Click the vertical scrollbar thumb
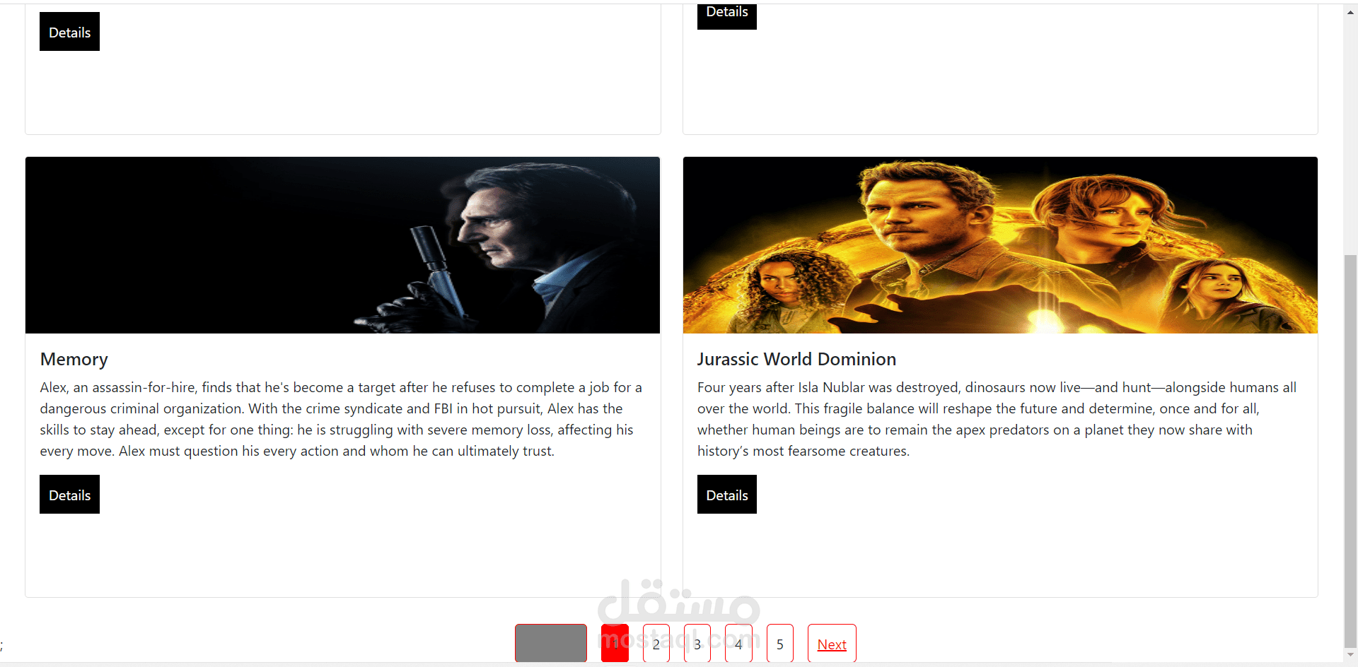Image resolution: width=1358 pixels, height=667 pixels. tap(1350, 451)
